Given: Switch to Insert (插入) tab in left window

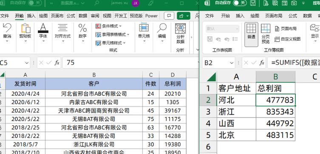Looking at the screenshot, I should coord(31,16).
